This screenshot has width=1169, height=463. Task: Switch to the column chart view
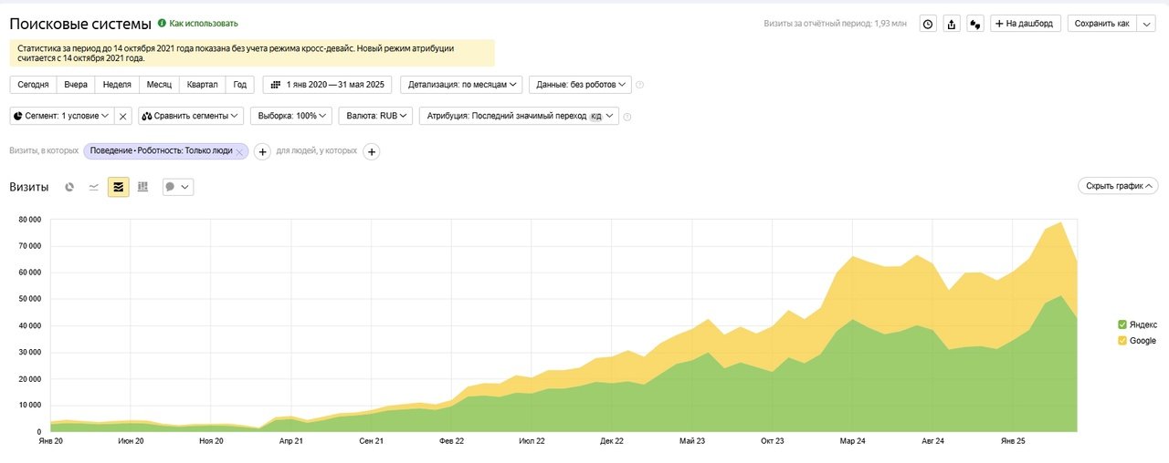coord(142,187)
